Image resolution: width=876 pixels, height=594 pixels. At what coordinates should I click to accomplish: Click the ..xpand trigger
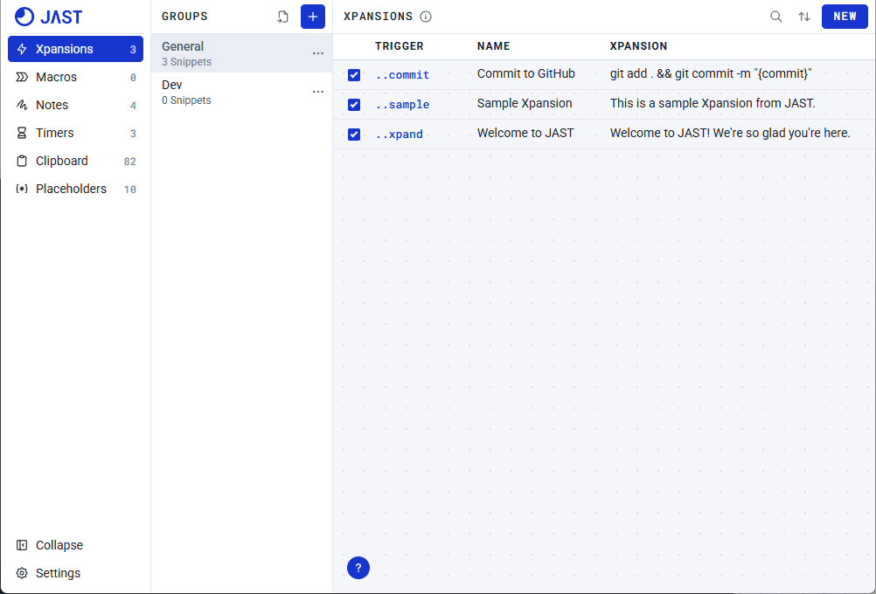click(x=399, y=134)
